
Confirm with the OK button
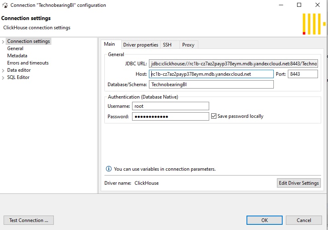(x=265, y=220)
